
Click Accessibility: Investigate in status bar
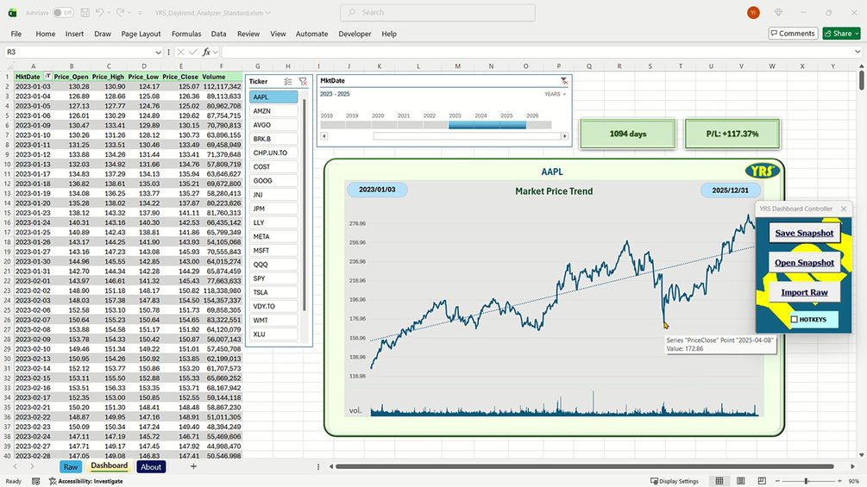tap(85, 482)
